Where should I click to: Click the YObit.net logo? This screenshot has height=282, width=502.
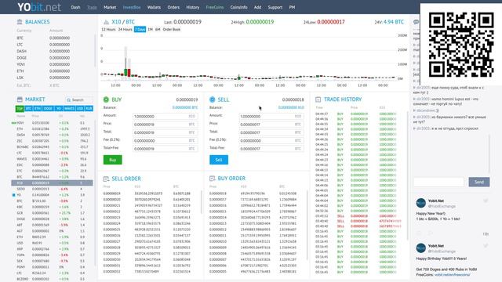tap(39, 7)
